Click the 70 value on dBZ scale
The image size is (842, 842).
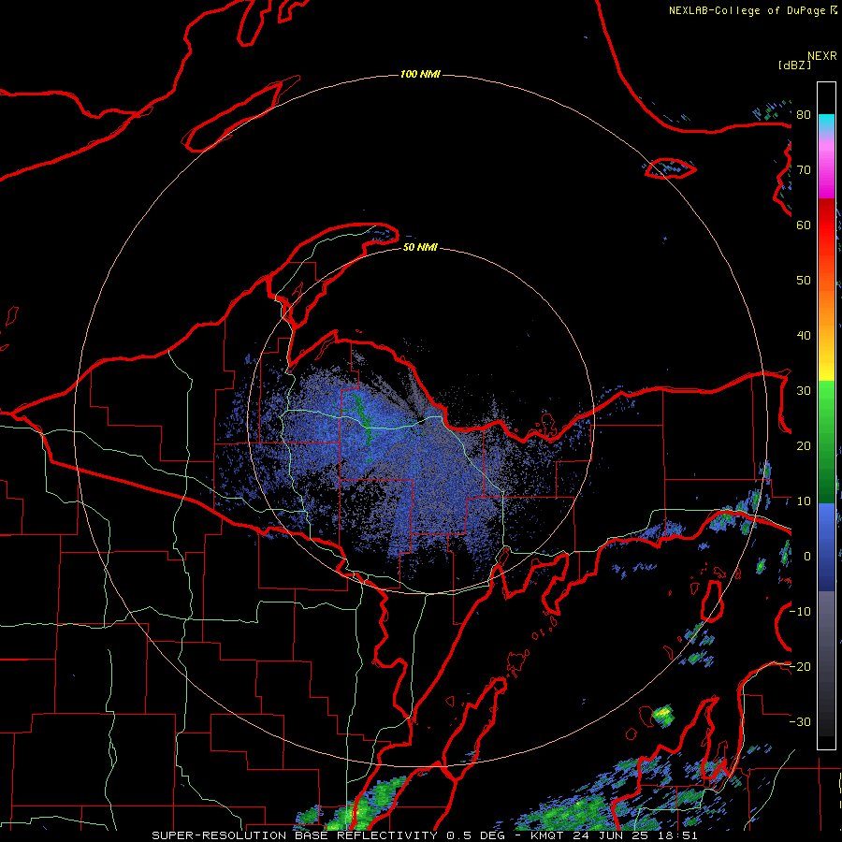(804, 170)
